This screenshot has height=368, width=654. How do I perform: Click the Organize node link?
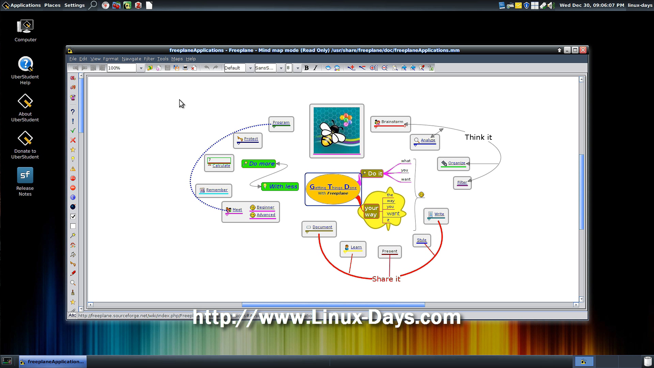(x=456, y=163)
